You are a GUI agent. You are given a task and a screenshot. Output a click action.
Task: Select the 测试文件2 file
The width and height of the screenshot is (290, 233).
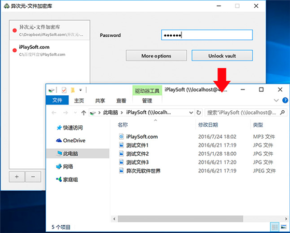pos(137,154)
